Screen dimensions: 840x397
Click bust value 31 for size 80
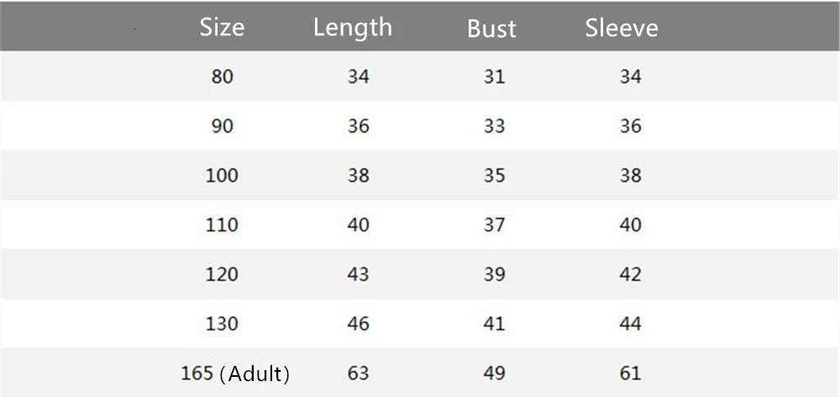point(494,77)
